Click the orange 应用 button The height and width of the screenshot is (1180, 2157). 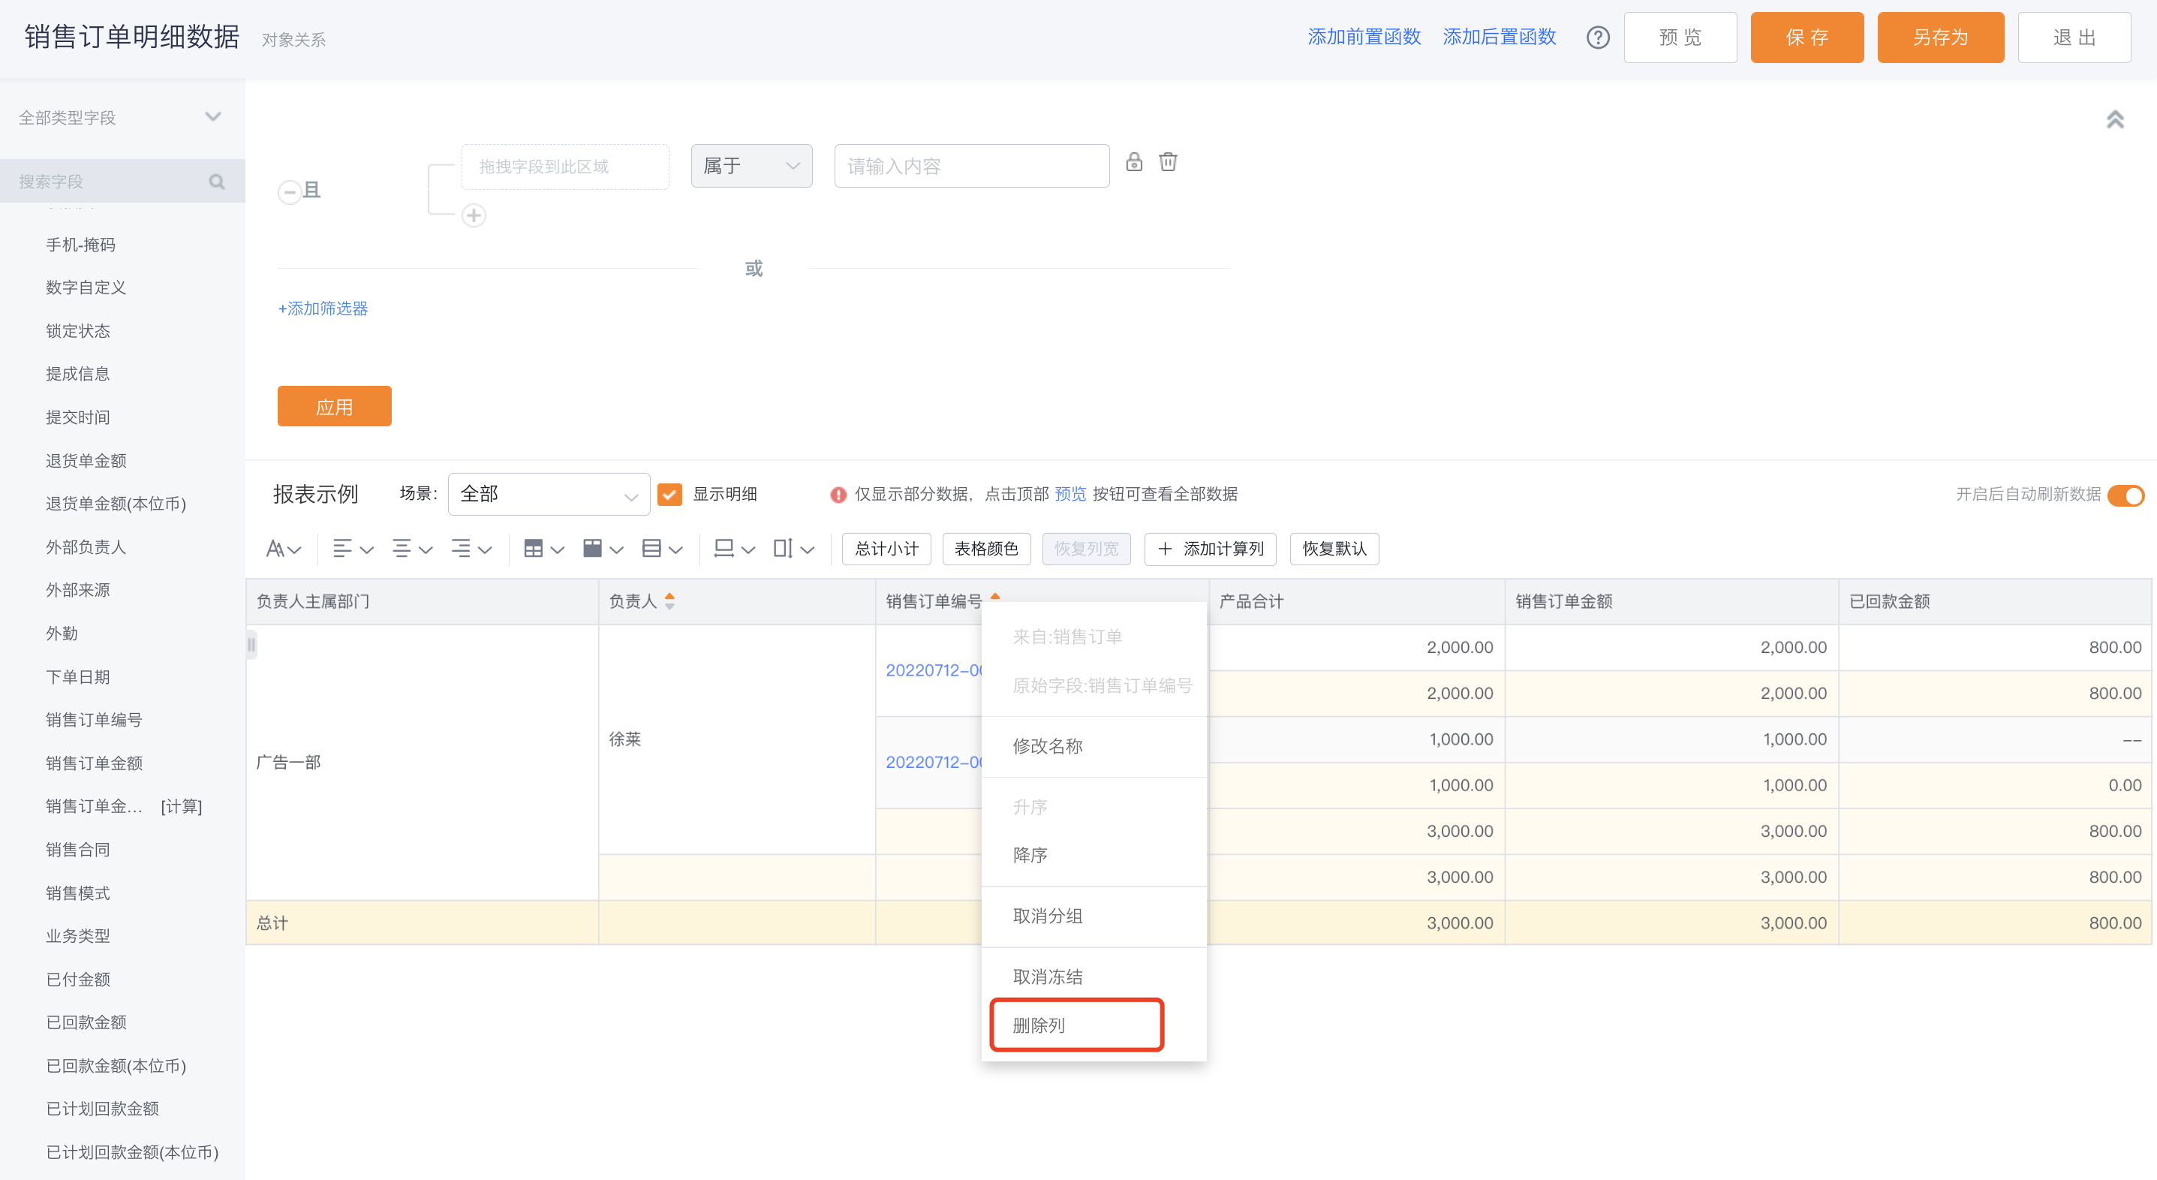click(x=334, y=406)
